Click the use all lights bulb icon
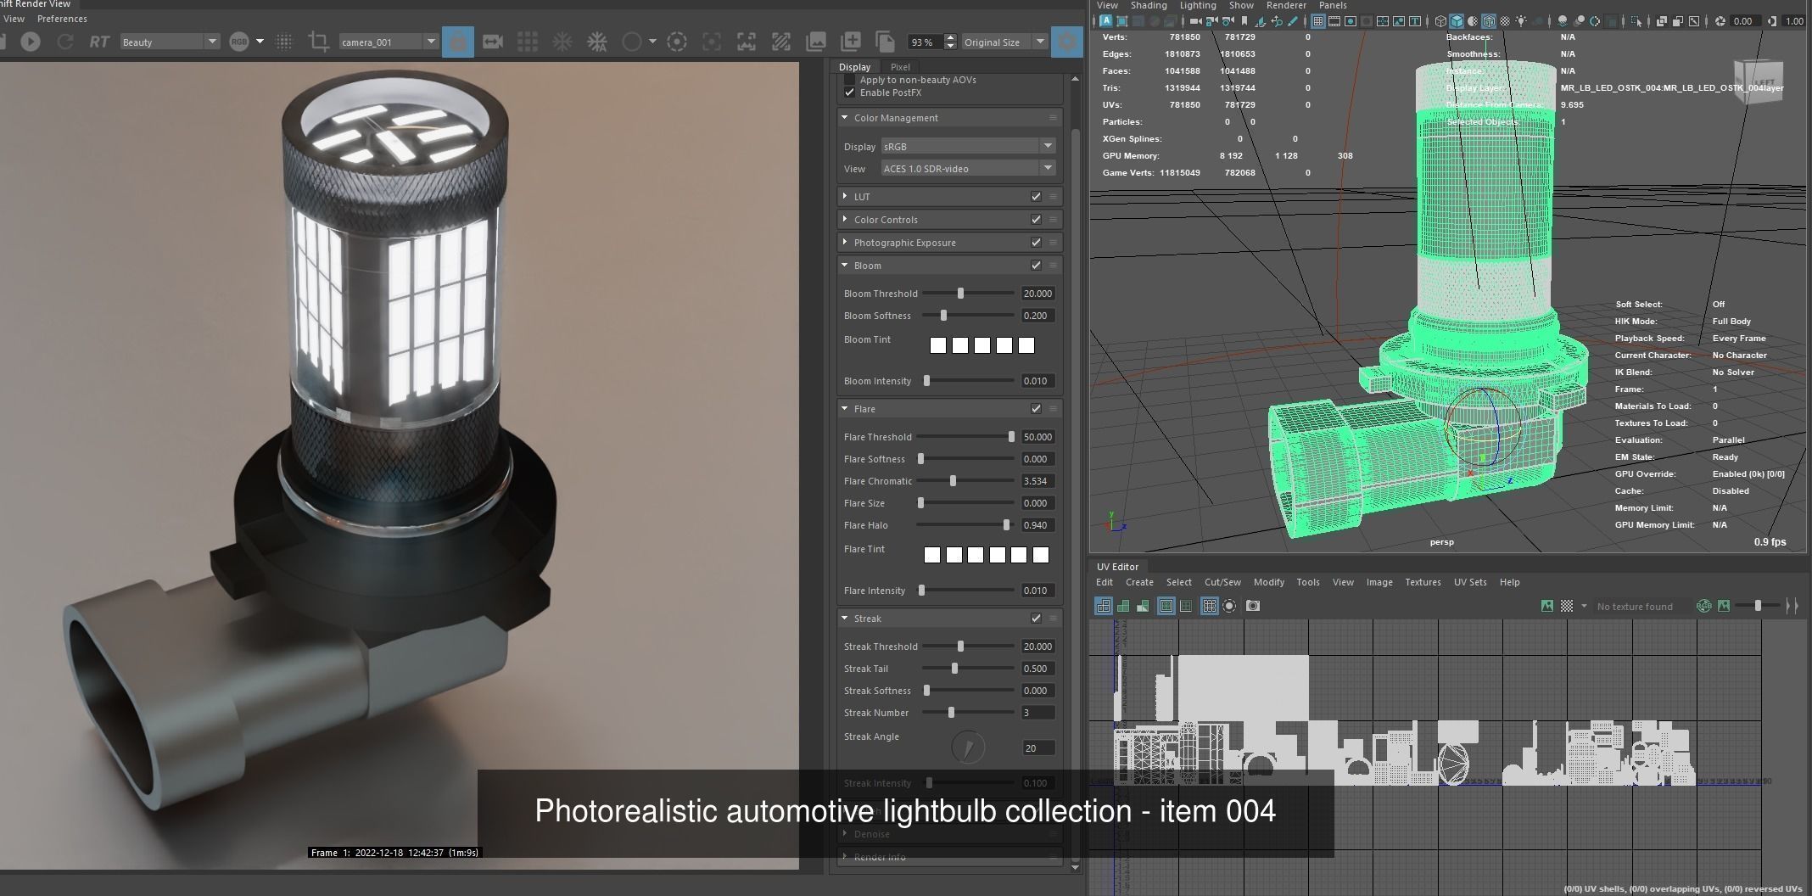The height and width of the screenshot is (896, 1812). (x=1521, y=21)
